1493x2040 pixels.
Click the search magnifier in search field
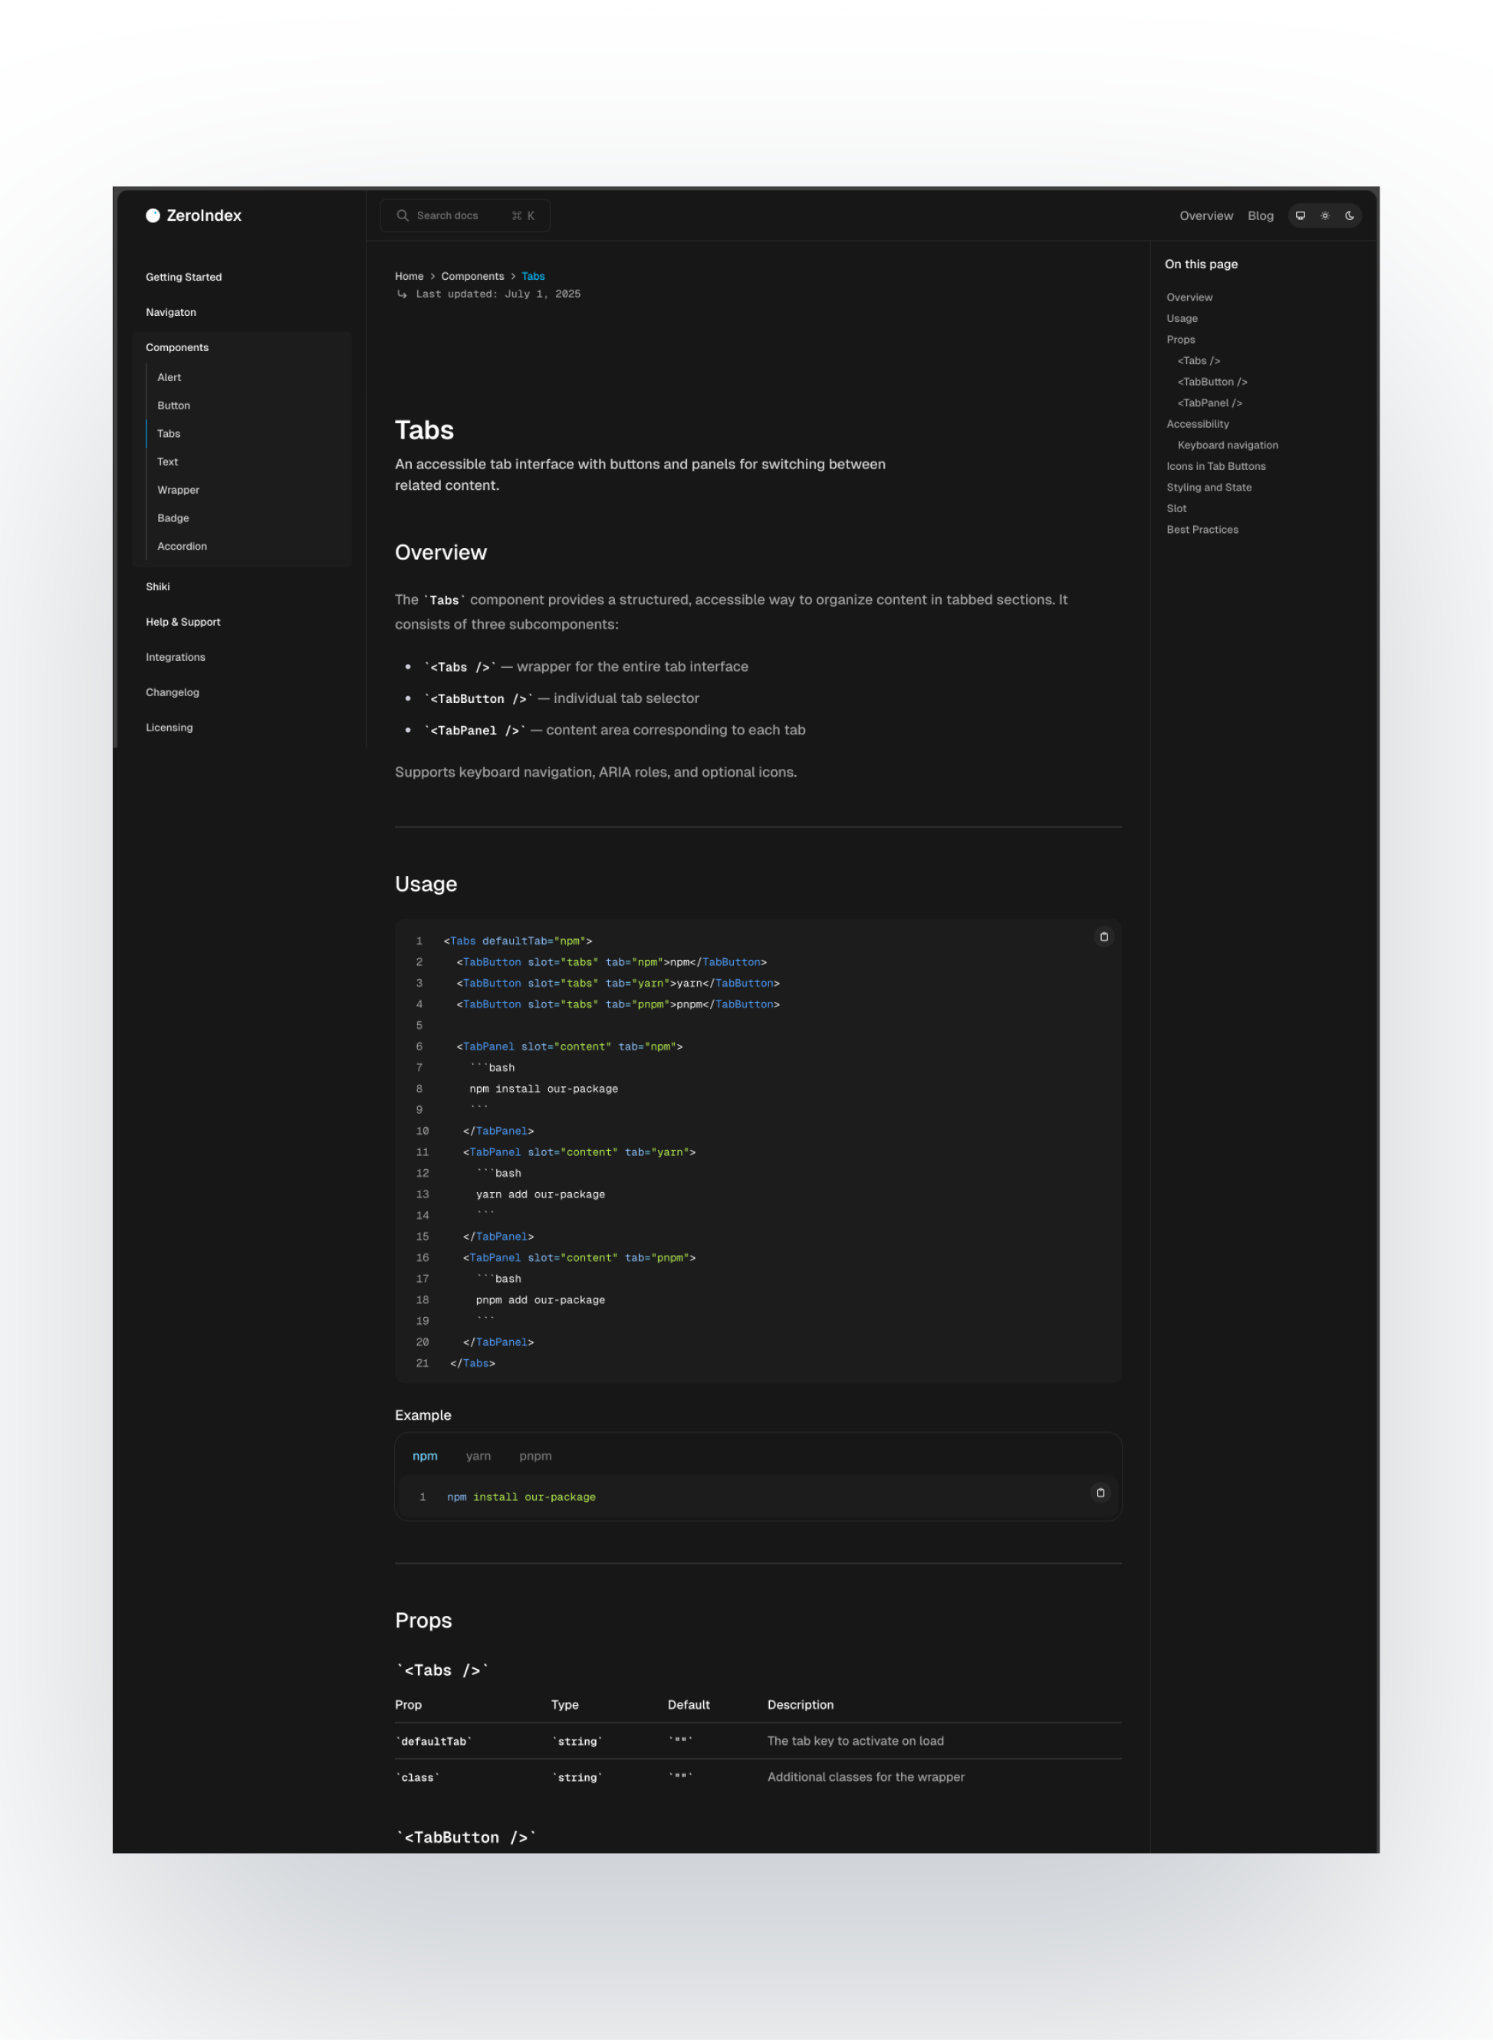coord(403,215)
